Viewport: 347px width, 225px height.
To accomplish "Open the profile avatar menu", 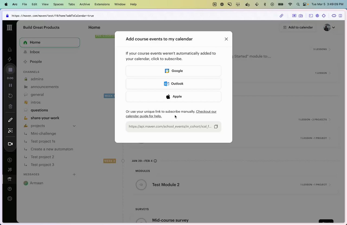I will (329, 27).
